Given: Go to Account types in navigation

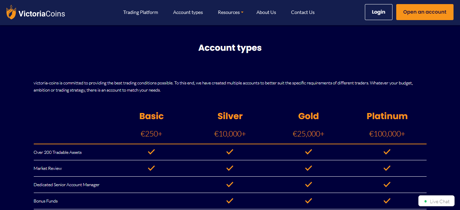Looking at the screenshot, I should 188,13.
